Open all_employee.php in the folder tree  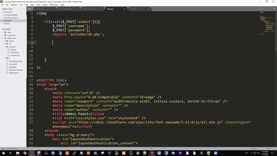tap(16, 61)
